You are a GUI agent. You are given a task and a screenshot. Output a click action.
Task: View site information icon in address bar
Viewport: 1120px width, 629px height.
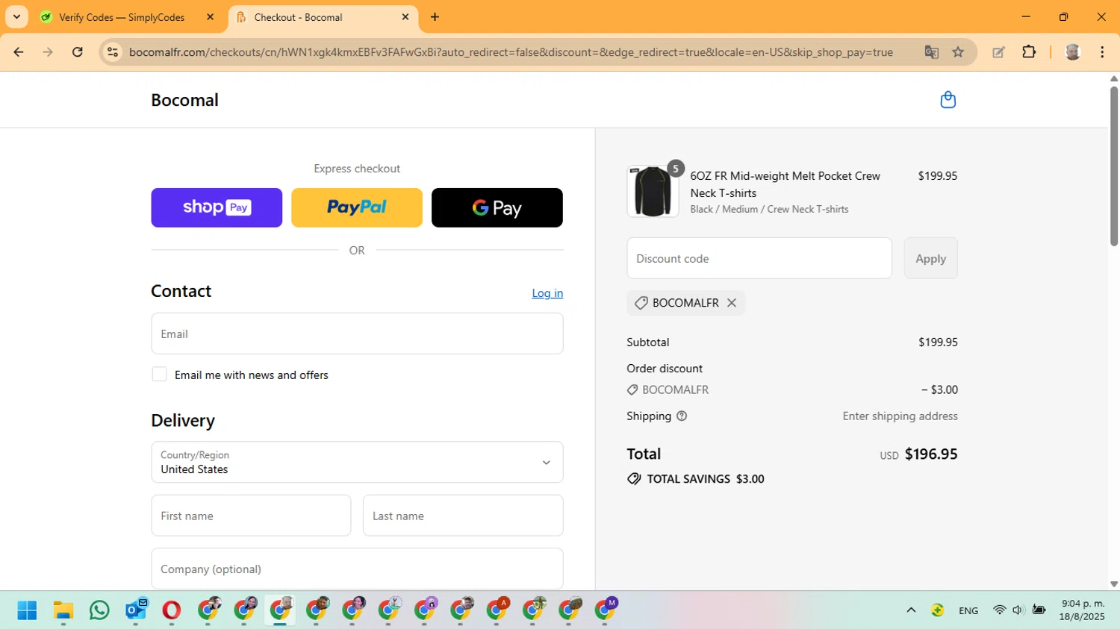click(113, 52)
